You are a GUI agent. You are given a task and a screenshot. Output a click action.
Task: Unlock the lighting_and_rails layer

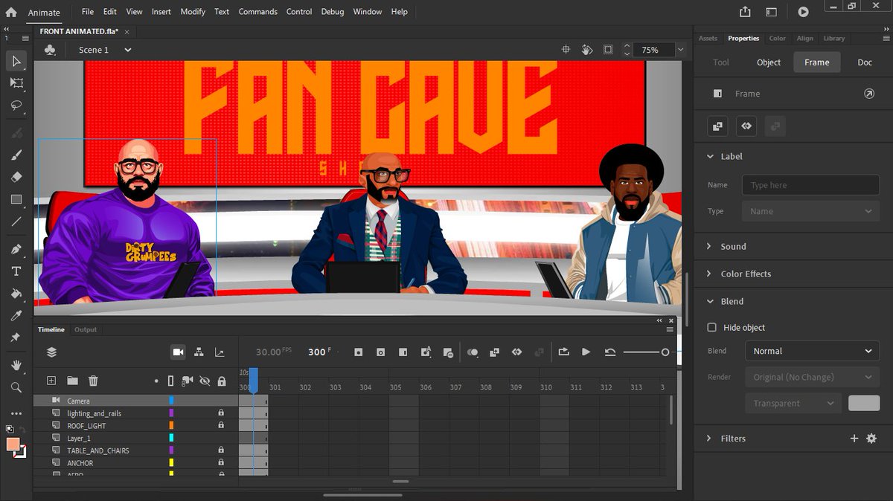pyautogui.click(x=221, y=413)
